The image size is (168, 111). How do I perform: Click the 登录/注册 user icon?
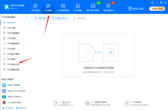[x=130, y=9]
